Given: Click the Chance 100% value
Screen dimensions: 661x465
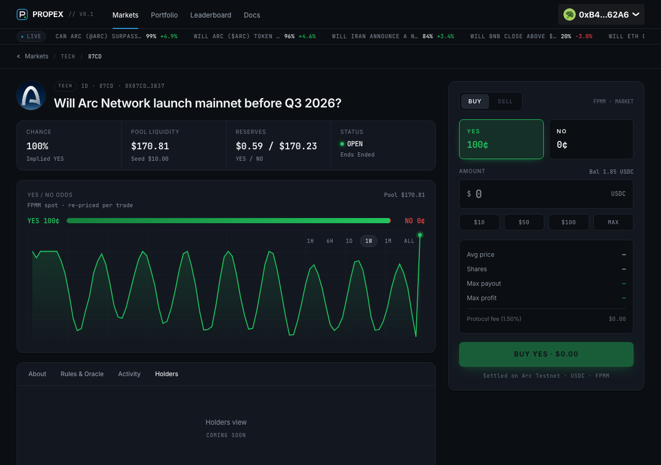Looking at the screenshot, I should 37,146.
